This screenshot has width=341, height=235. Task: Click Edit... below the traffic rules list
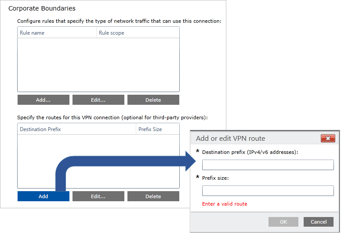pyautogui.click(x=98, y=100)
